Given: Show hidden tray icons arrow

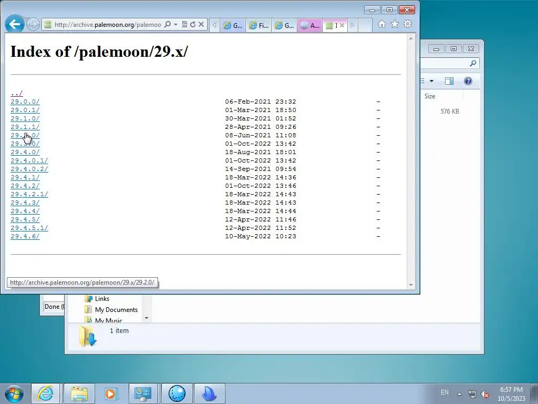Looking at the screenshot, I should [x=459, y=393].
